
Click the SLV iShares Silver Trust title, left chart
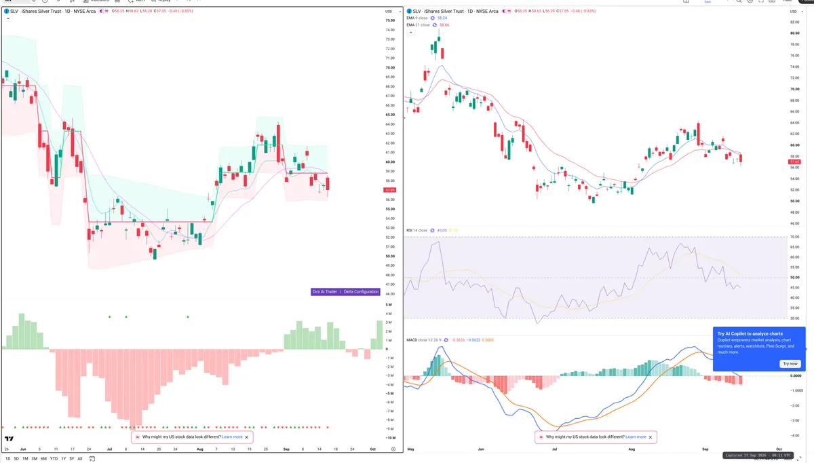tap(54, 11)
